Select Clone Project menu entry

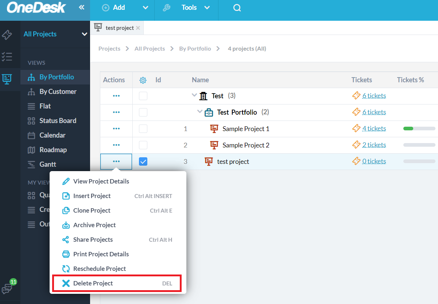pos(118,210)
